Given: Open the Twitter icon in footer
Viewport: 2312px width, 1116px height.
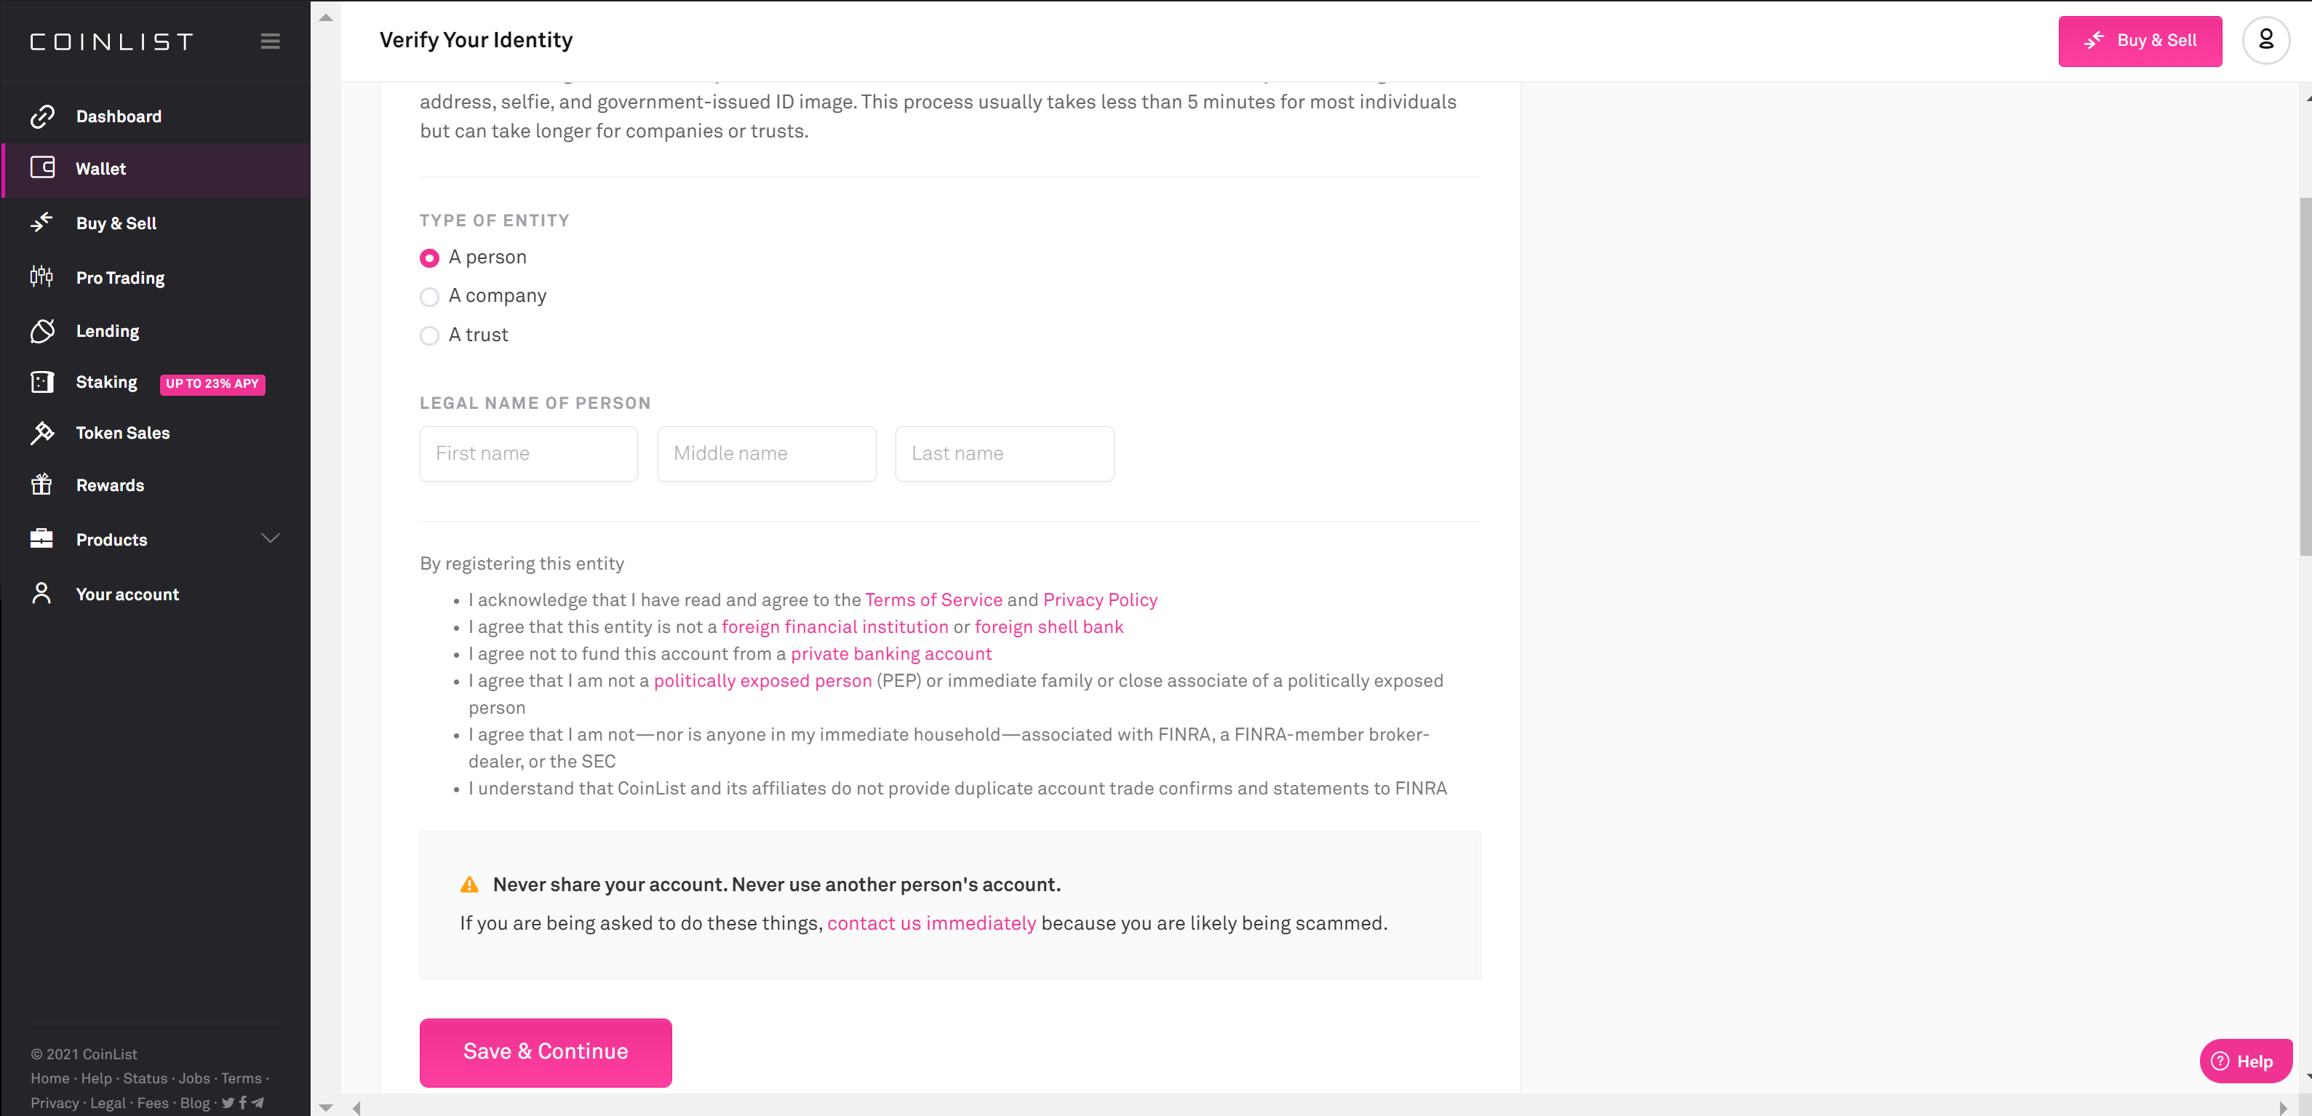Looking at the screenshot, I should point(228,1102).
